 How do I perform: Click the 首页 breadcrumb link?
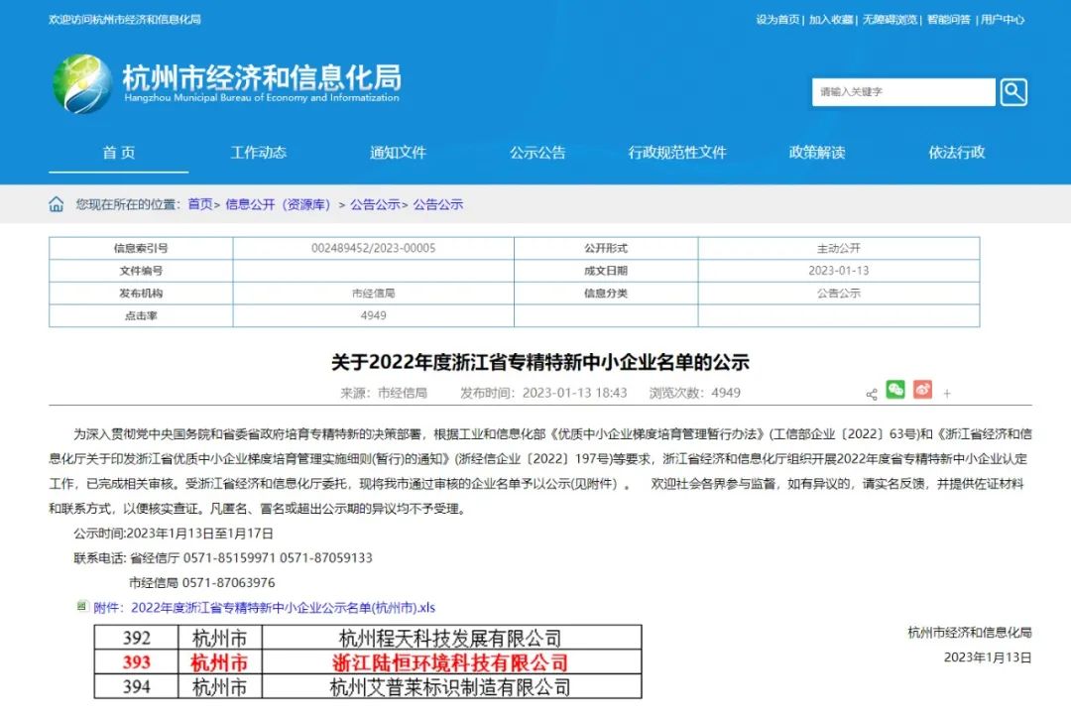pyautogui.click(x=200, y=204)
